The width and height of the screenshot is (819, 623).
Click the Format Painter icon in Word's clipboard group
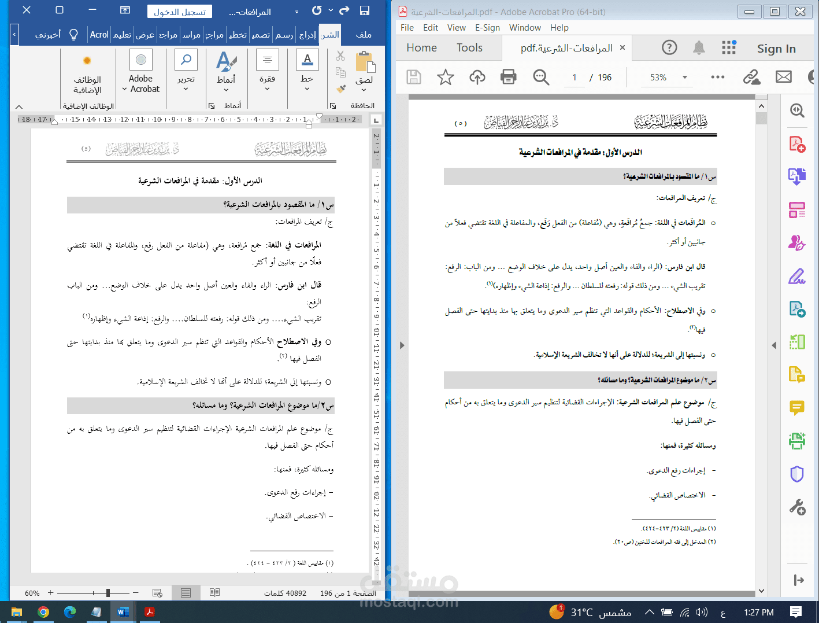point(340,88)
